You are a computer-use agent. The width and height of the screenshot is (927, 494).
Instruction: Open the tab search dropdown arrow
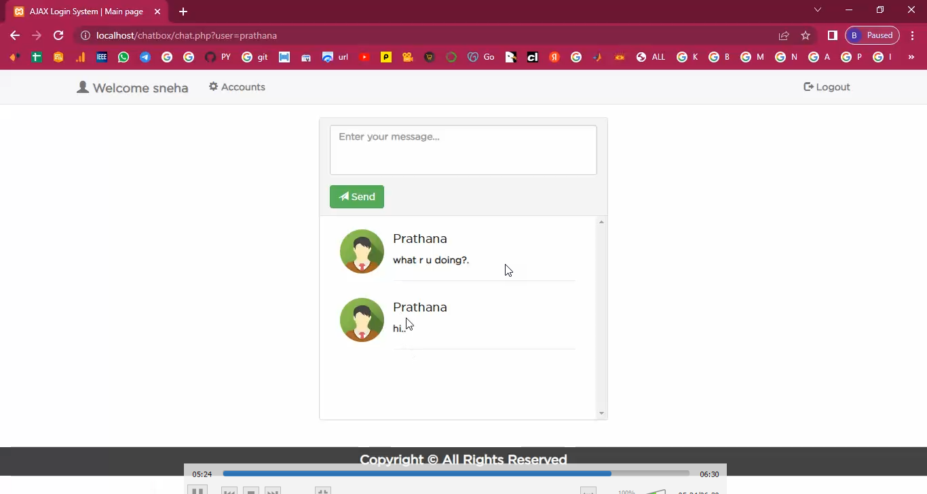point(818,10)
